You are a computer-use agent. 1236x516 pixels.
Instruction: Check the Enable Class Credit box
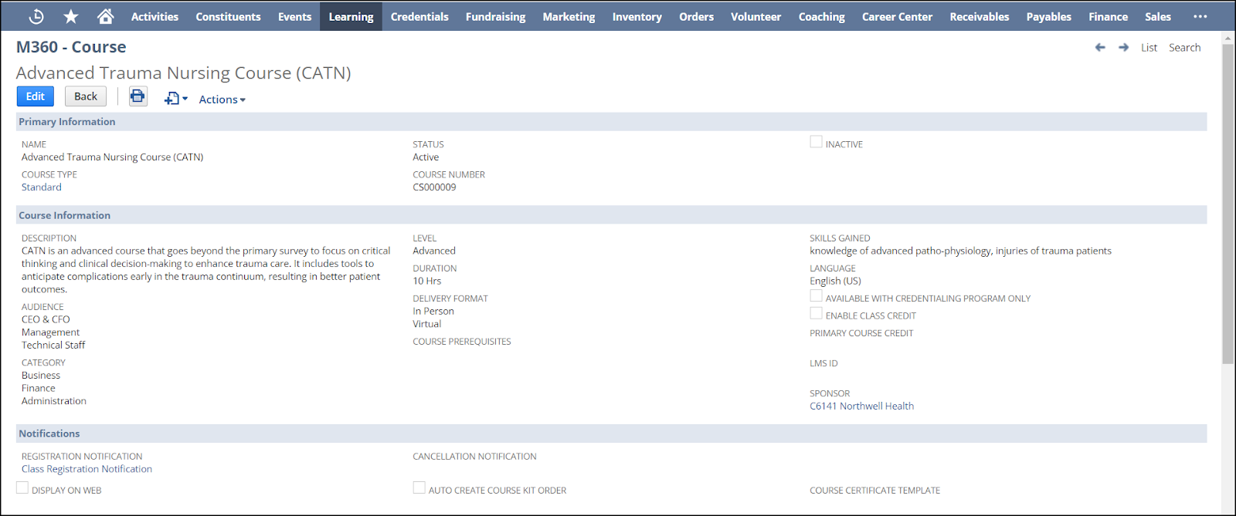click(816, 313)
